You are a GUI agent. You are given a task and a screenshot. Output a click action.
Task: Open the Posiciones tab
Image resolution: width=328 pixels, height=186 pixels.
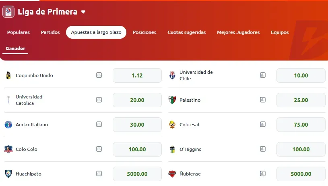[144, 32]
